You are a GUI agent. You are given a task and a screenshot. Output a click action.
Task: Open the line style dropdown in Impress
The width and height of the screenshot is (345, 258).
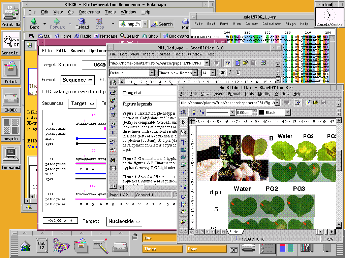click(232, 112)
